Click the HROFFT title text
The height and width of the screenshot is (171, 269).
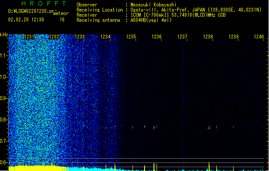point(44,3)
